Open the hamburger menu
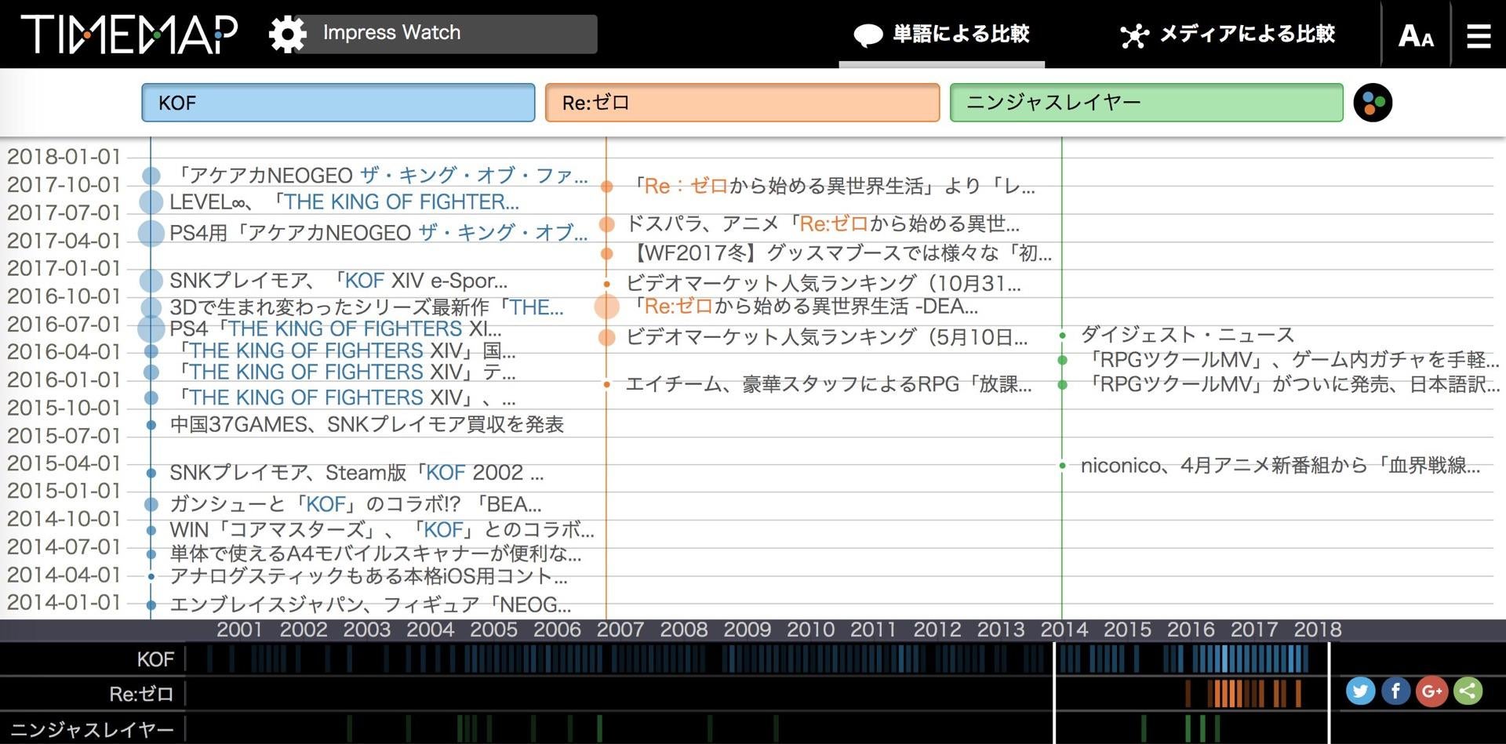 [1479, 35]
